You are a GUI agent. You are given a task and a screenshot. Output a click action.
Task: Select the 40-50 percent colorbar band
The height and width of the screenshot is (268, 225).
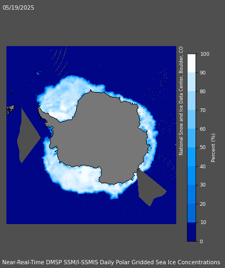point(191,157)
